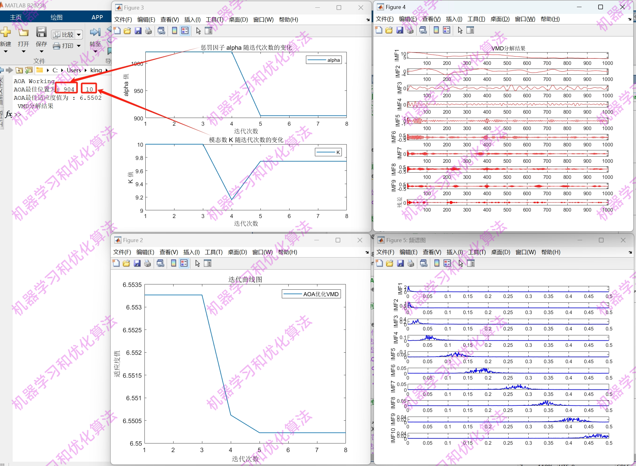
Task: Toggle Insert Legend button in Figure 3
Action: coord(185,31)
